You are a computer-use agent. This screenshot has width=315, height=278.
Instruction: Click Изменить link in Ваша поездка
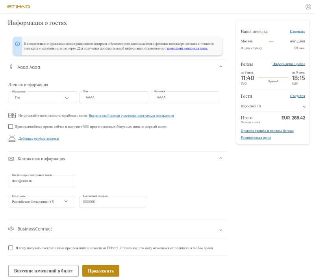(x=297, y=32)
